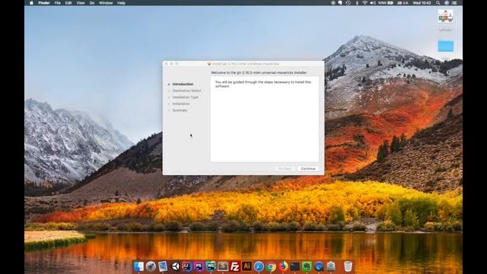Open QuickTime Player in the Dock
The image size is (487, 274).
(319, 266)
